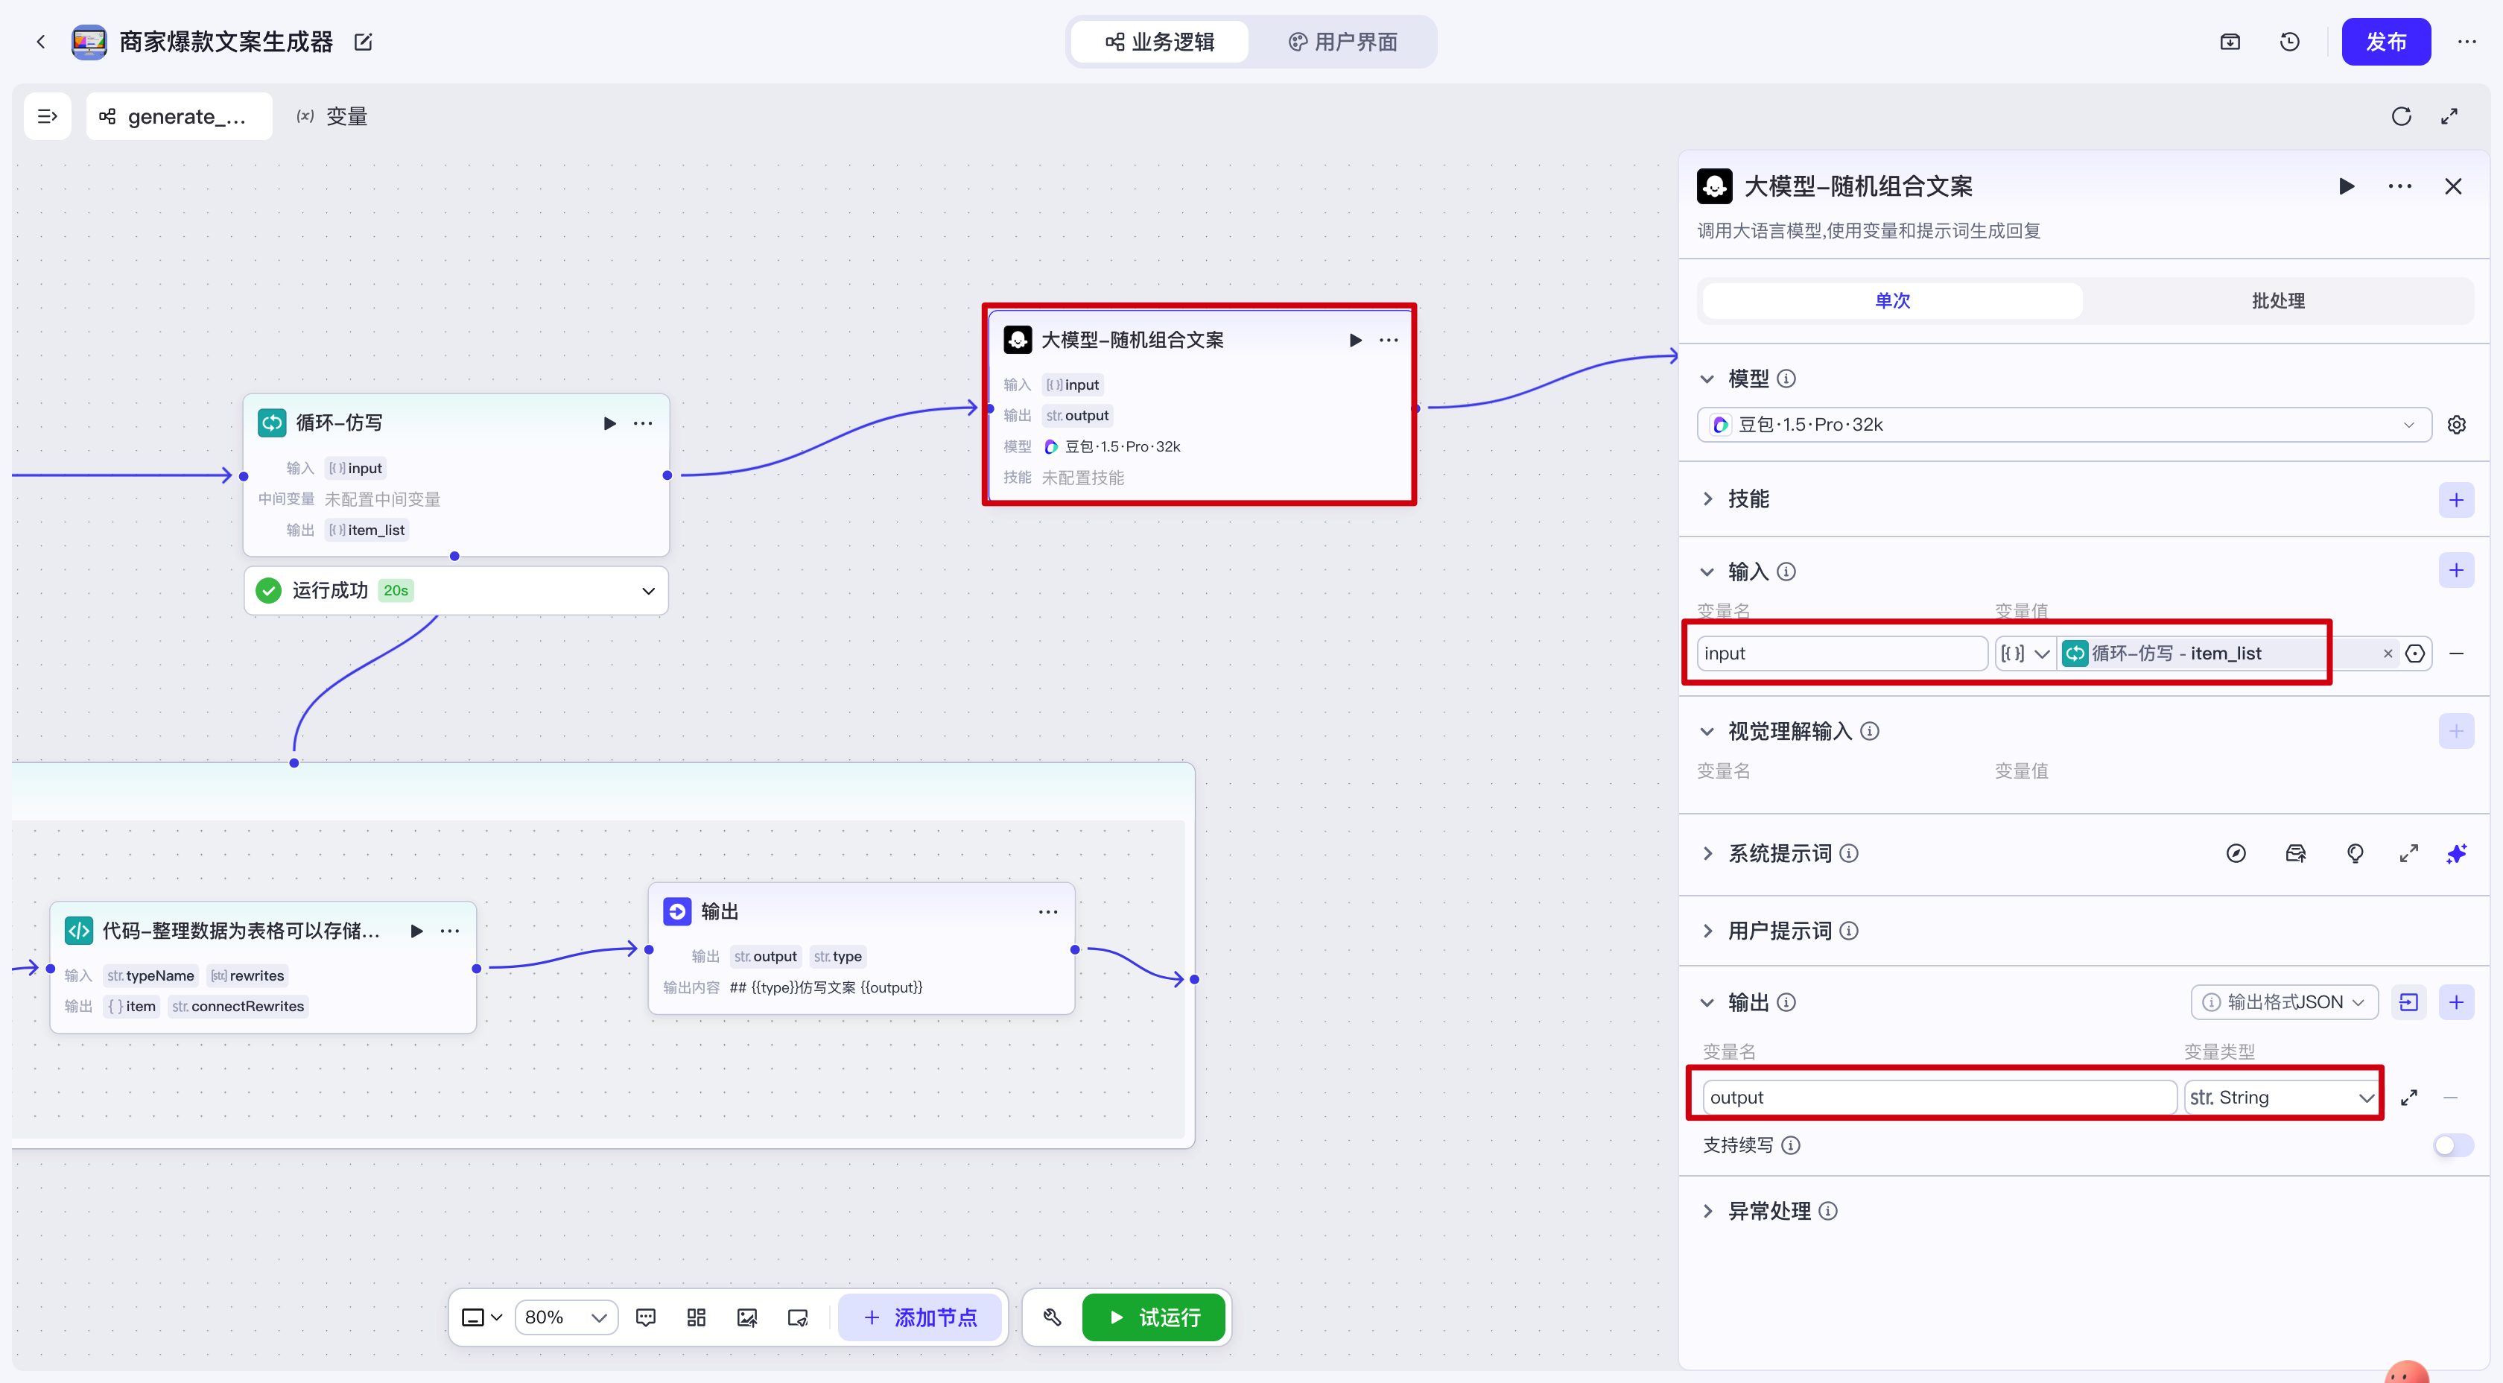Click the debug wrench icon beside 试运行

1053,1317
